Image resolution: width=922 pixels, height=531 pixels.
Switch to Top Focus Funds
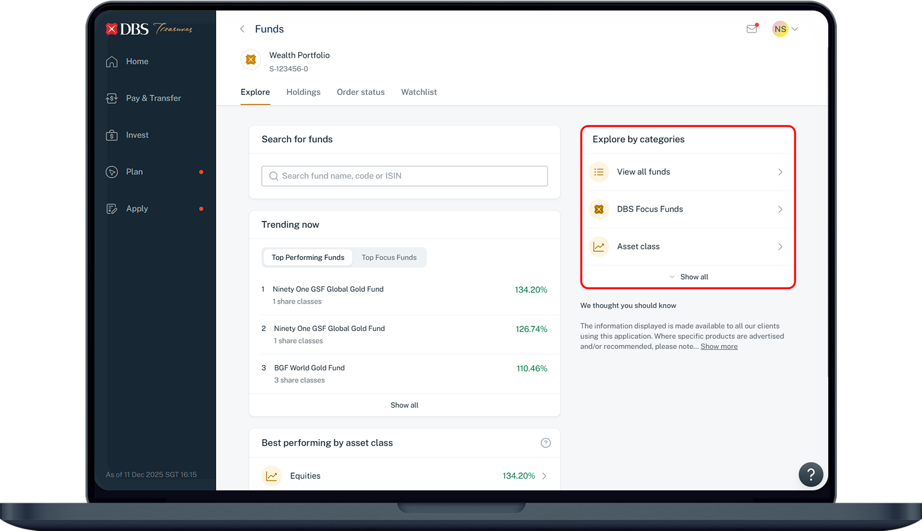(x=389, y=258)
